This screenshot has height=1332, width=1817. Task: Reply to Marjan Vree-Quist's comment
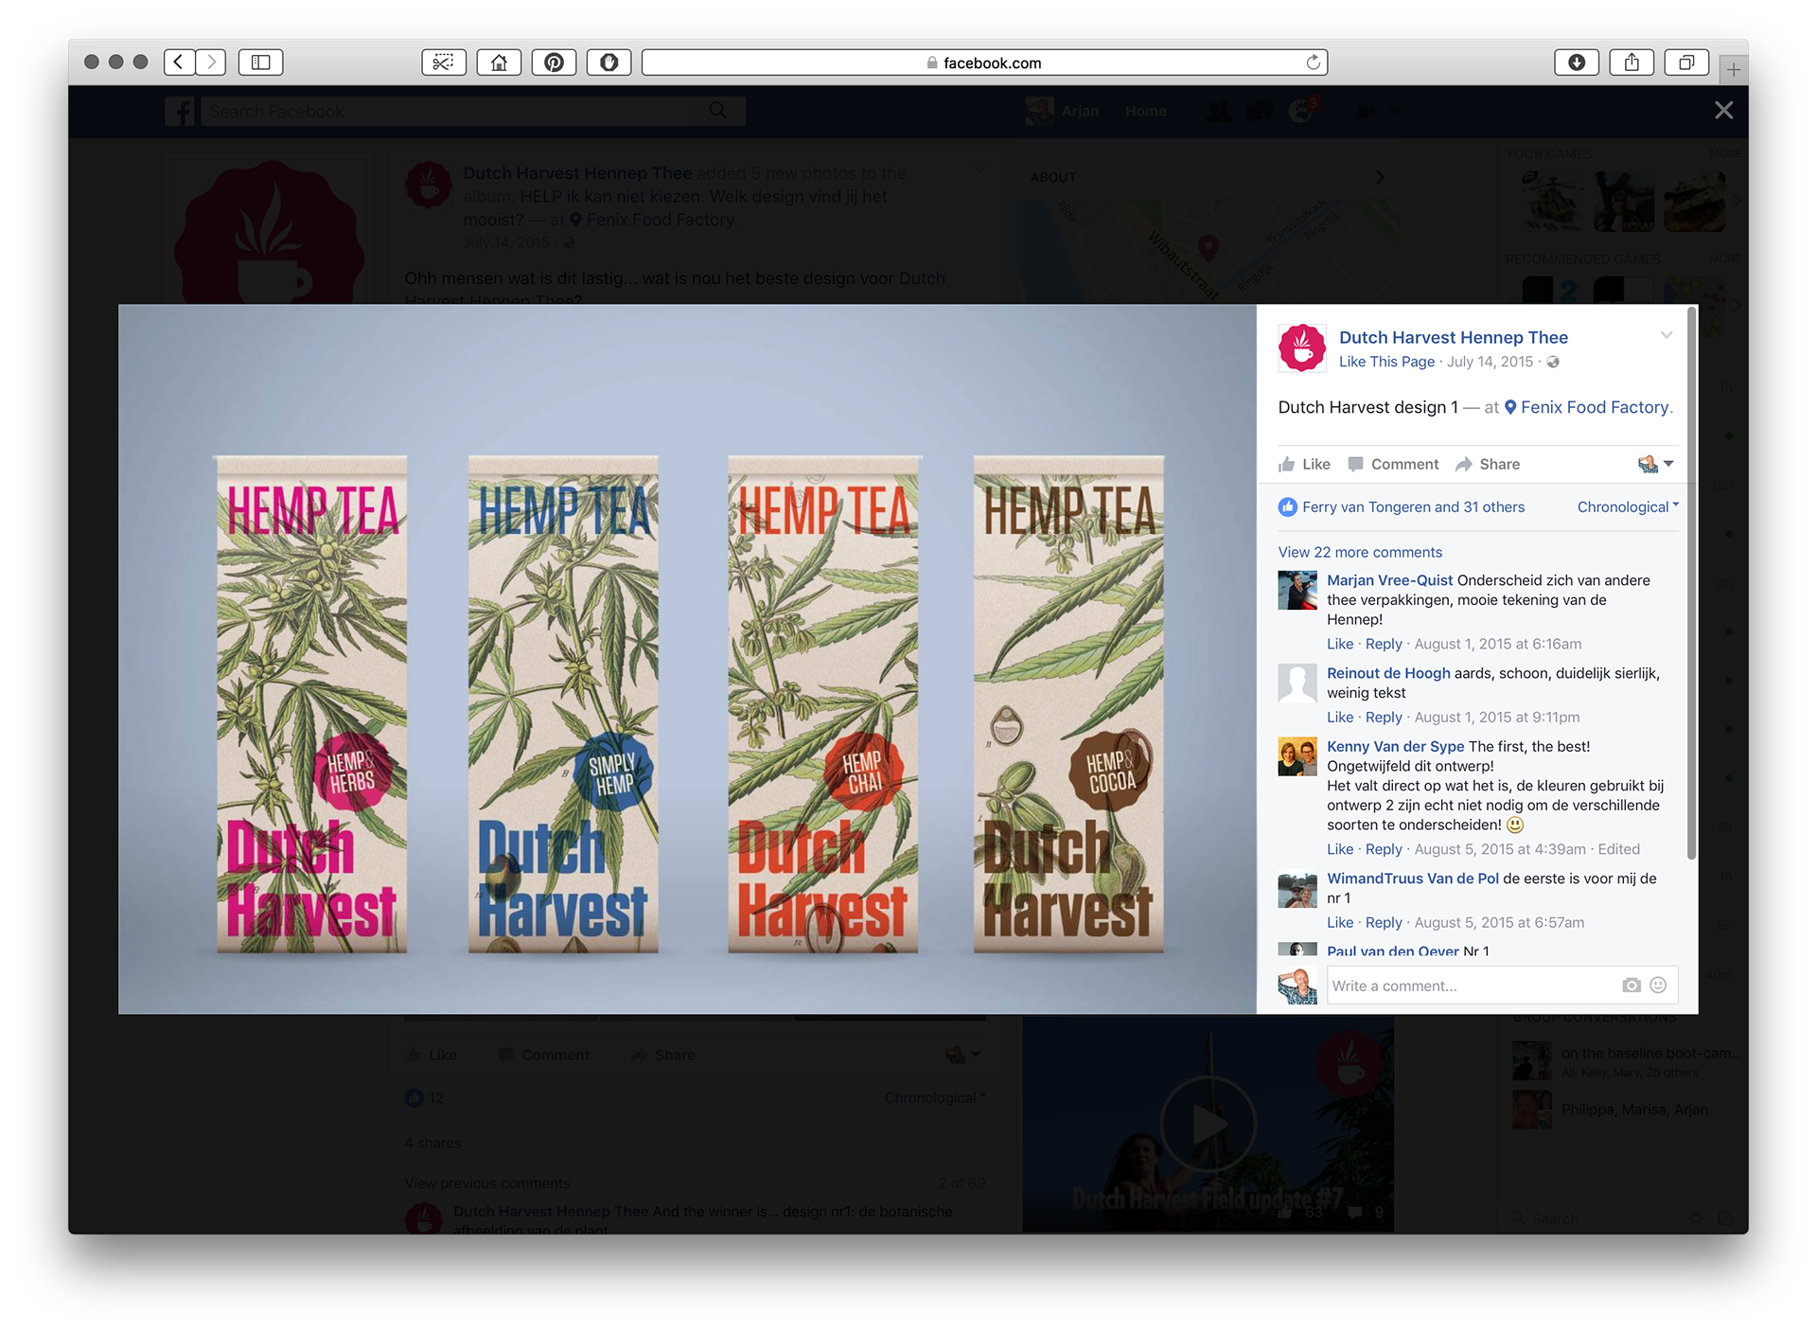[x=1384, y=644]
